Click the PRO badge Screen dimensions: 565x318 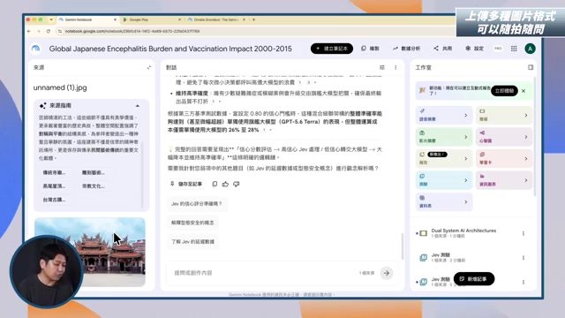(x=498, y=49)
